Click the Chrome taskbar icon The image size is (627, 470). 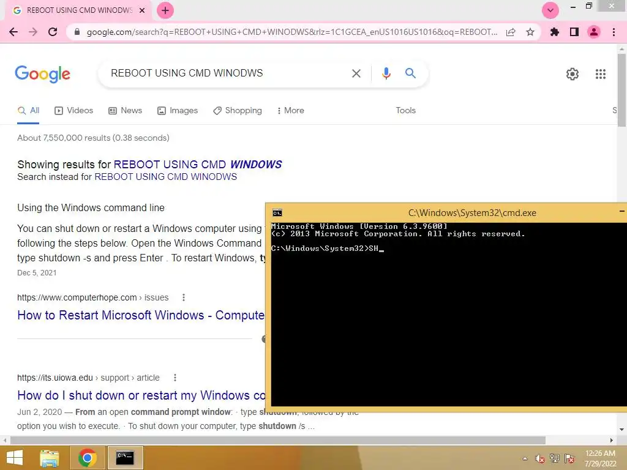[x=88, y=458]
